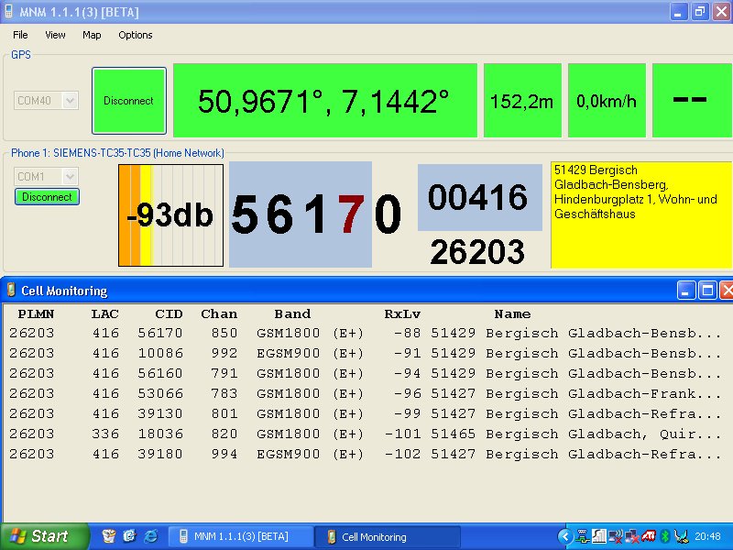This screenshot has width=733, height=550.
Task: Click the Windows Start button
Action: [x=44, y=536]
